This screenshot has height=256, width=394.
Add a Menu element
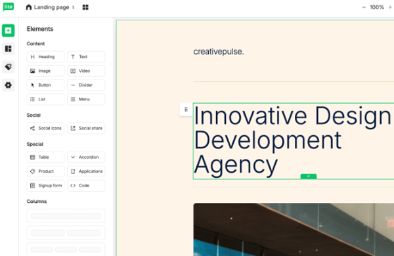(86, 99)
